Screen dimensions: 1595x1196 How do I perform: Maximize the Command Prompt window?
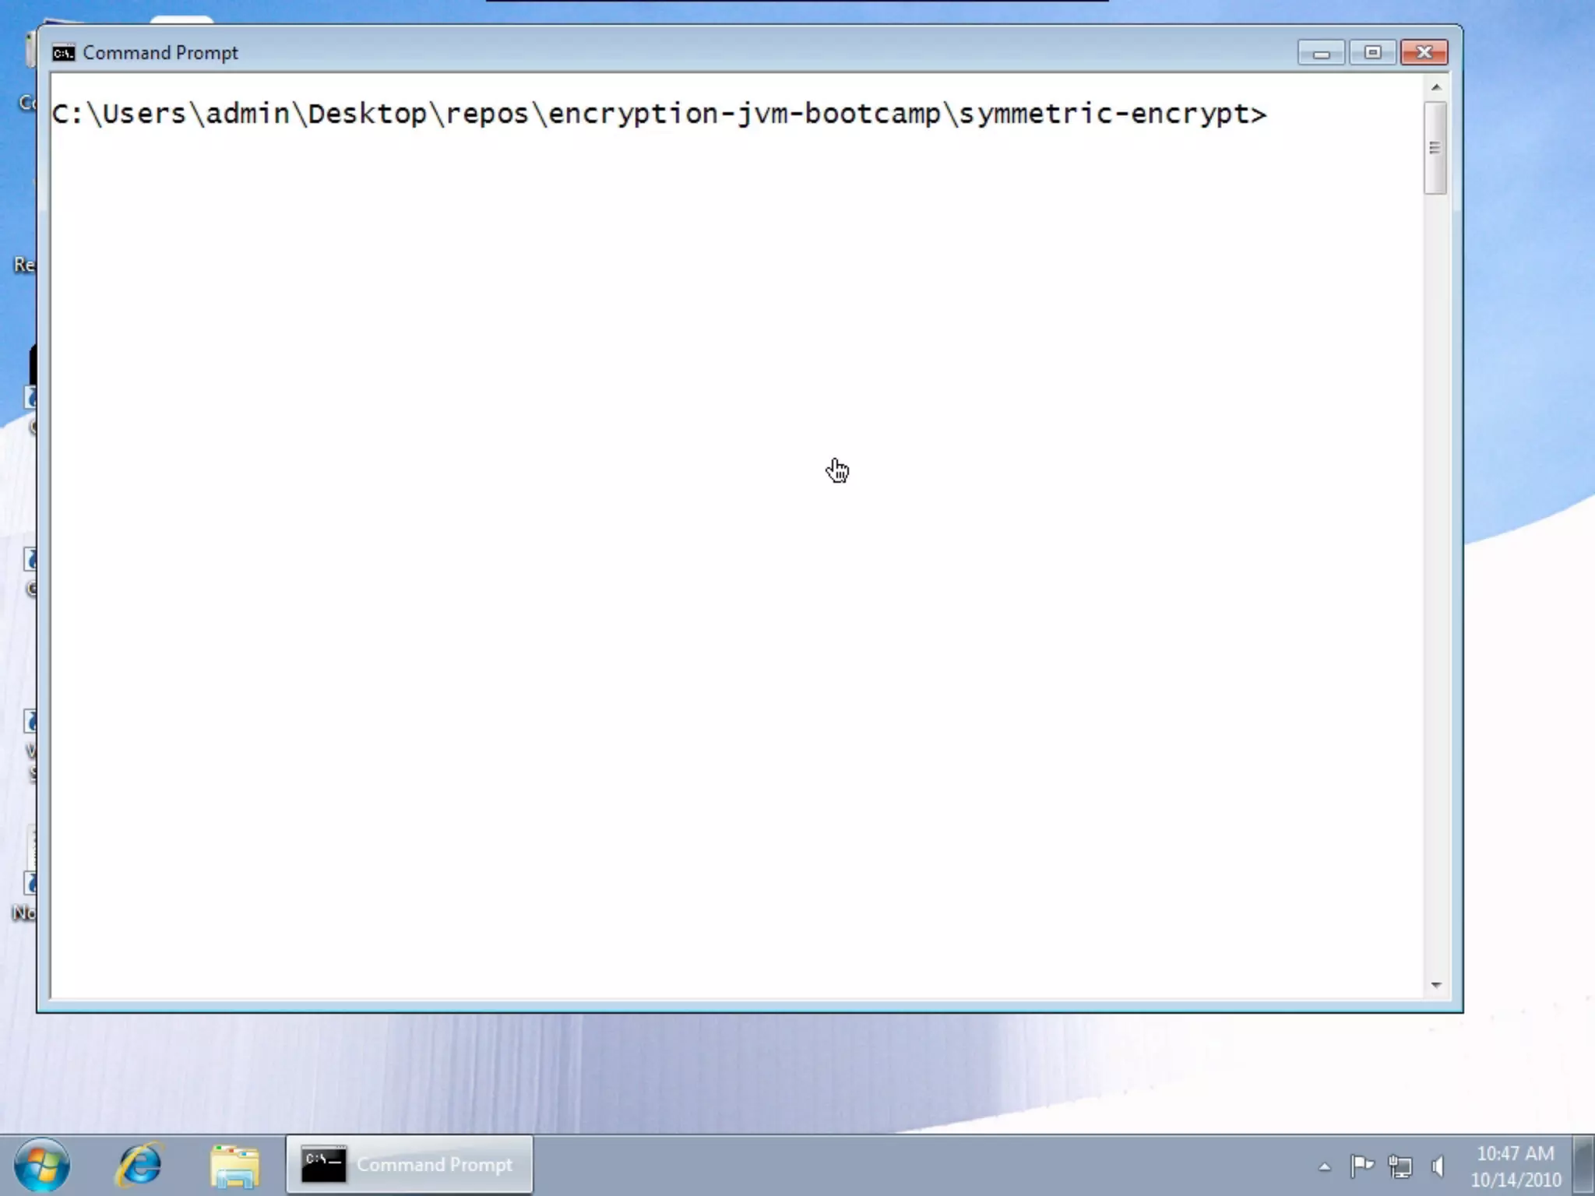coord(1372,53)
